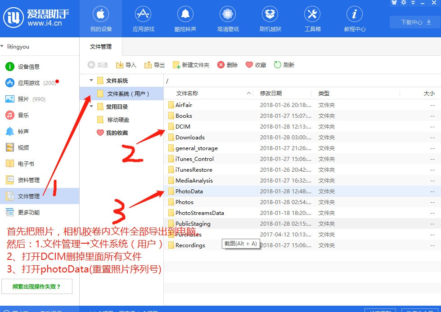Select the AirFair folder
The width and height of the screenshot is (441, 312).
[x=302, y=105]
